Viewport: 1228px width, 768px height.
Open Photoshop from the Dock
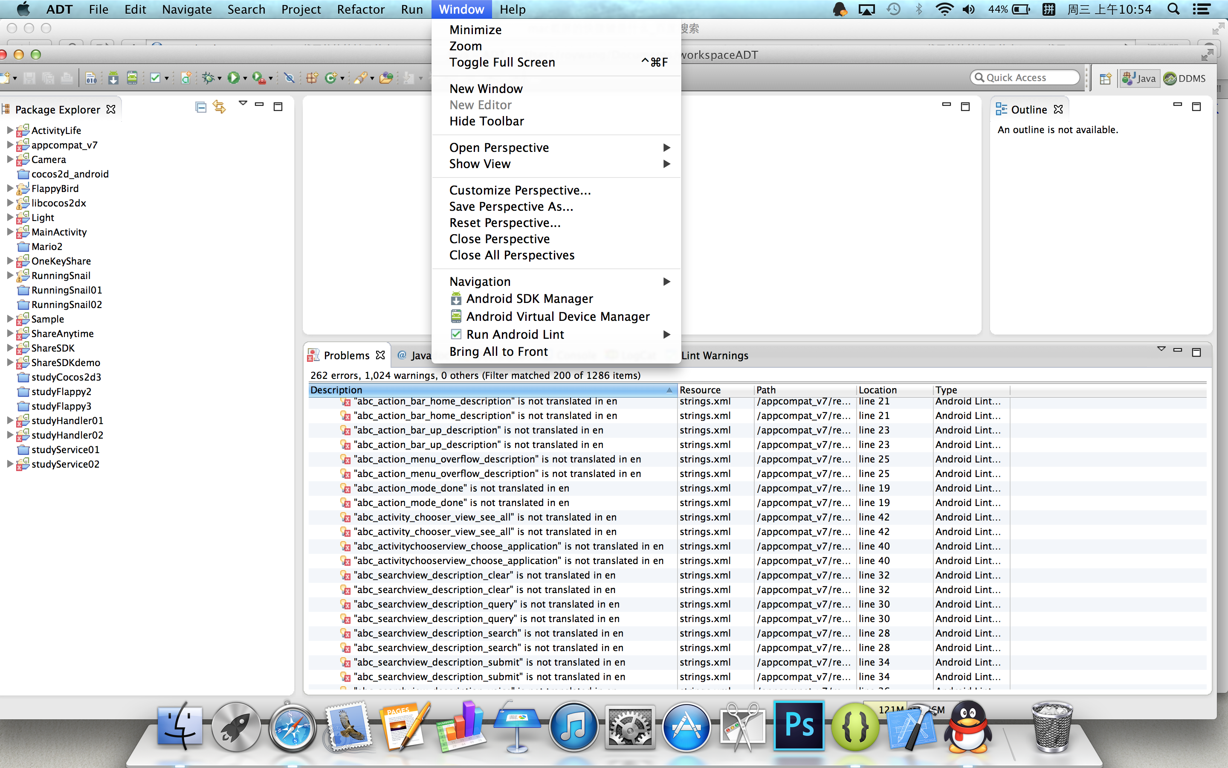coord(799,725)
